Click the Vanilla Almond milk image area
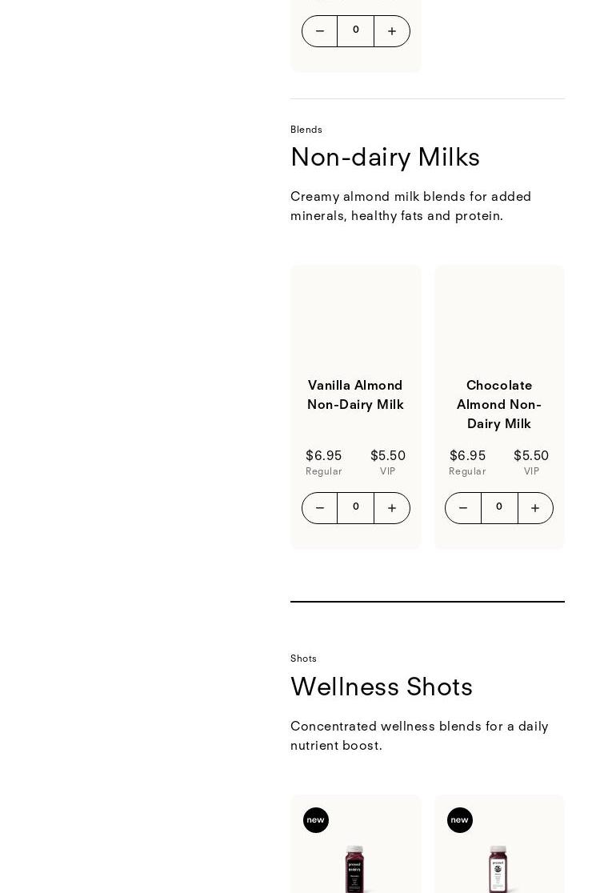The height and width of the screenshot is (893, 616). coord(355,316)
